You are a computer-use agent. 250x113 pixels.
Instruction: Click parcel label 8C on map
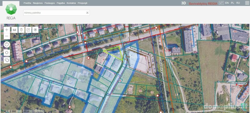[x=152, y=92]
